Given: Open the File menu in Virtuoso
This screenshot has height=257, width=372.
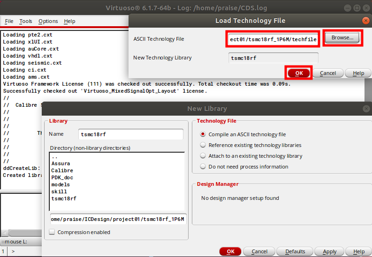Looking at the screenshot, I should [9, 21].
